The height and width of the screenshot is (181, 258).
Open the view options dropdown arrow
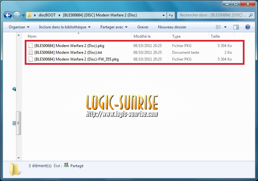(x=225, y=27)
